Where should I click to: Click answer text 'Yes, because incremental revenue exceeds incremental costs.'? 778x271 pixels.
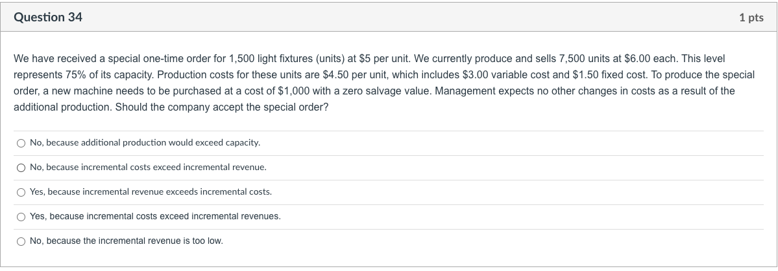click(x=151, y=192)
